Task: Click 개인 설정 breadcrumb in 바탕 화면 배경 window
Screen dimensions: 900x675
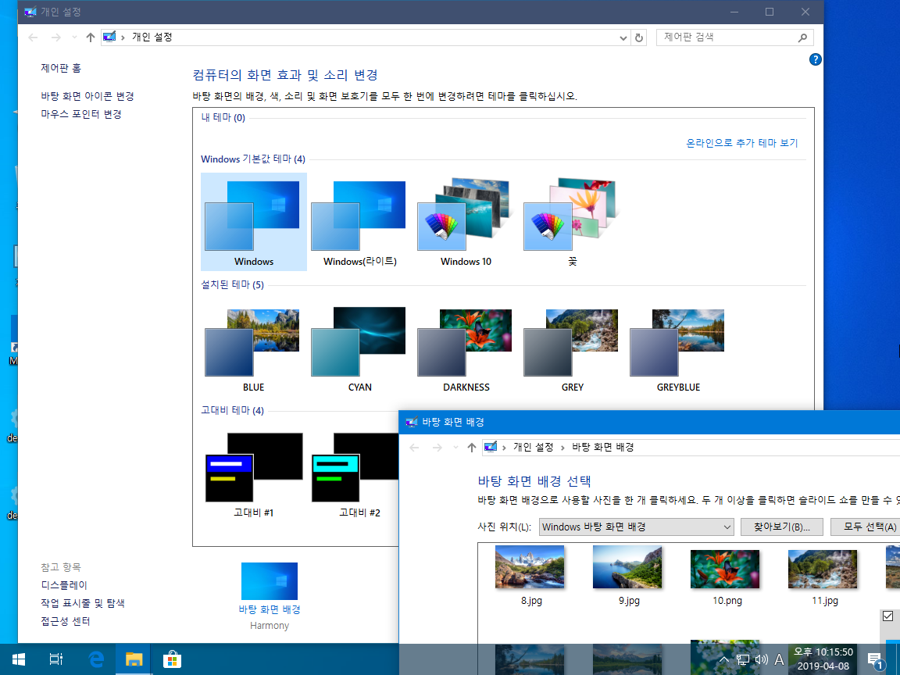Action: coord(534,447)
